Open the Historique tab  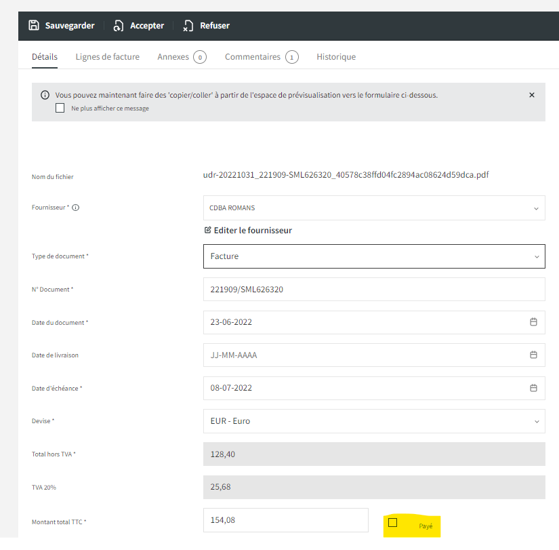click(x=336, y=57)
